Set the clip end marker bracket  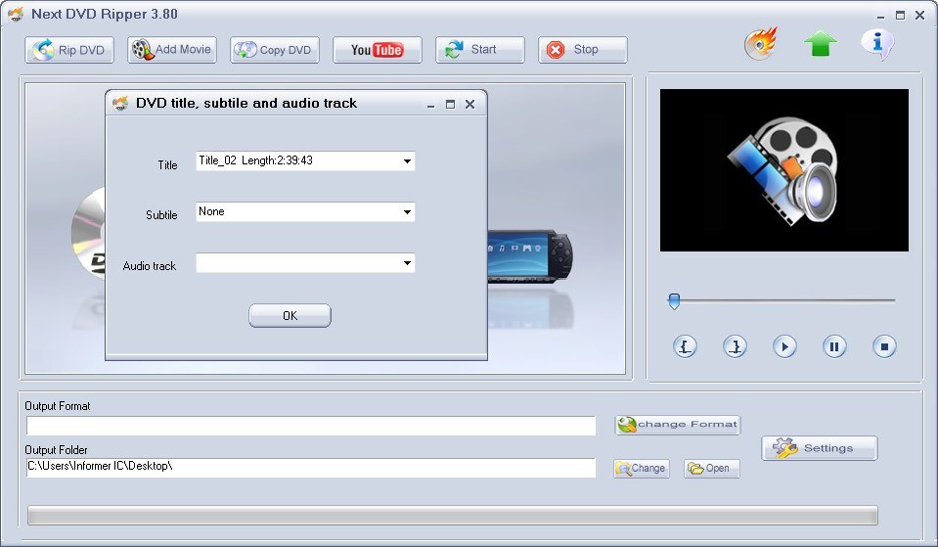(x=735, y=346)
